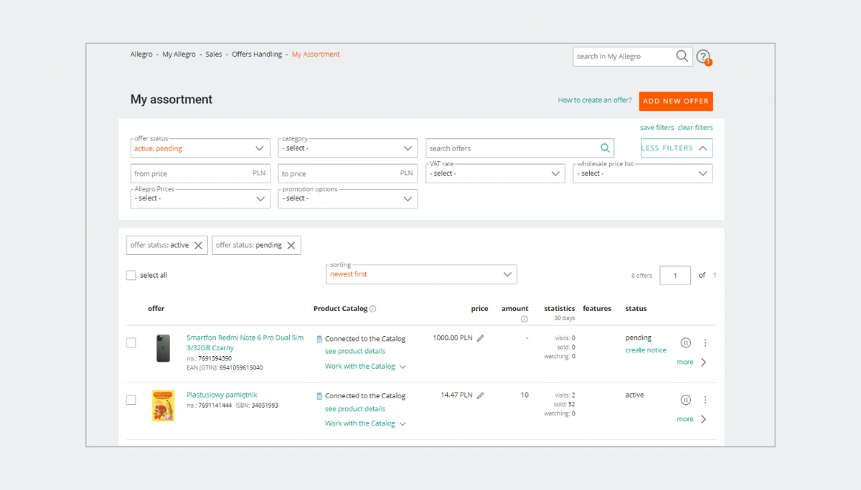Click the info icon under amount column

pos(524,319)
